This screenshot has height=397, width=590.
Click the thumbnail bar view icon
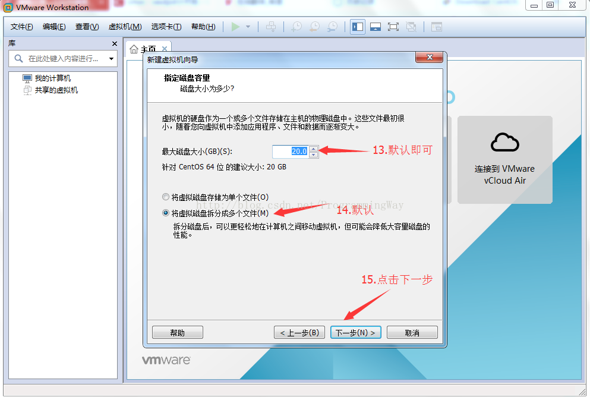point(375,27)
